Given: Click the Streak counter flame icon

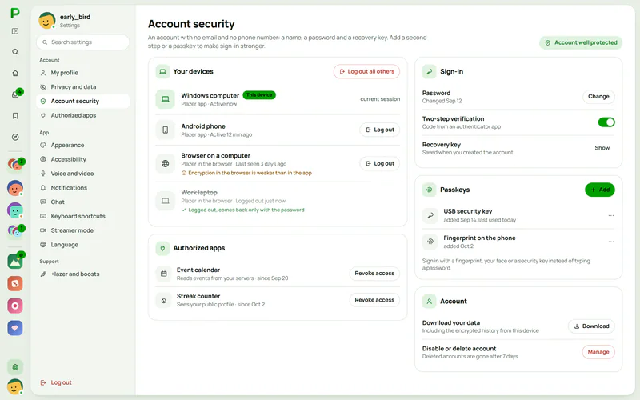Looking at the screenshot, I should point(164,301).
